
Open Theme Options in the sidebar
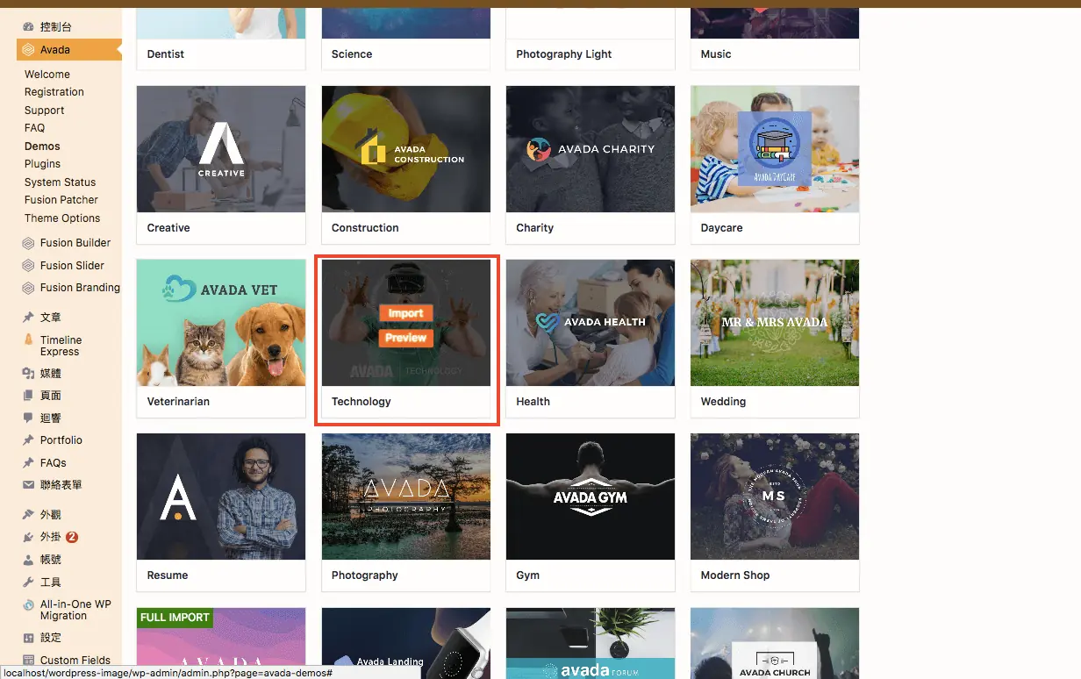click(x=62, y=218)
